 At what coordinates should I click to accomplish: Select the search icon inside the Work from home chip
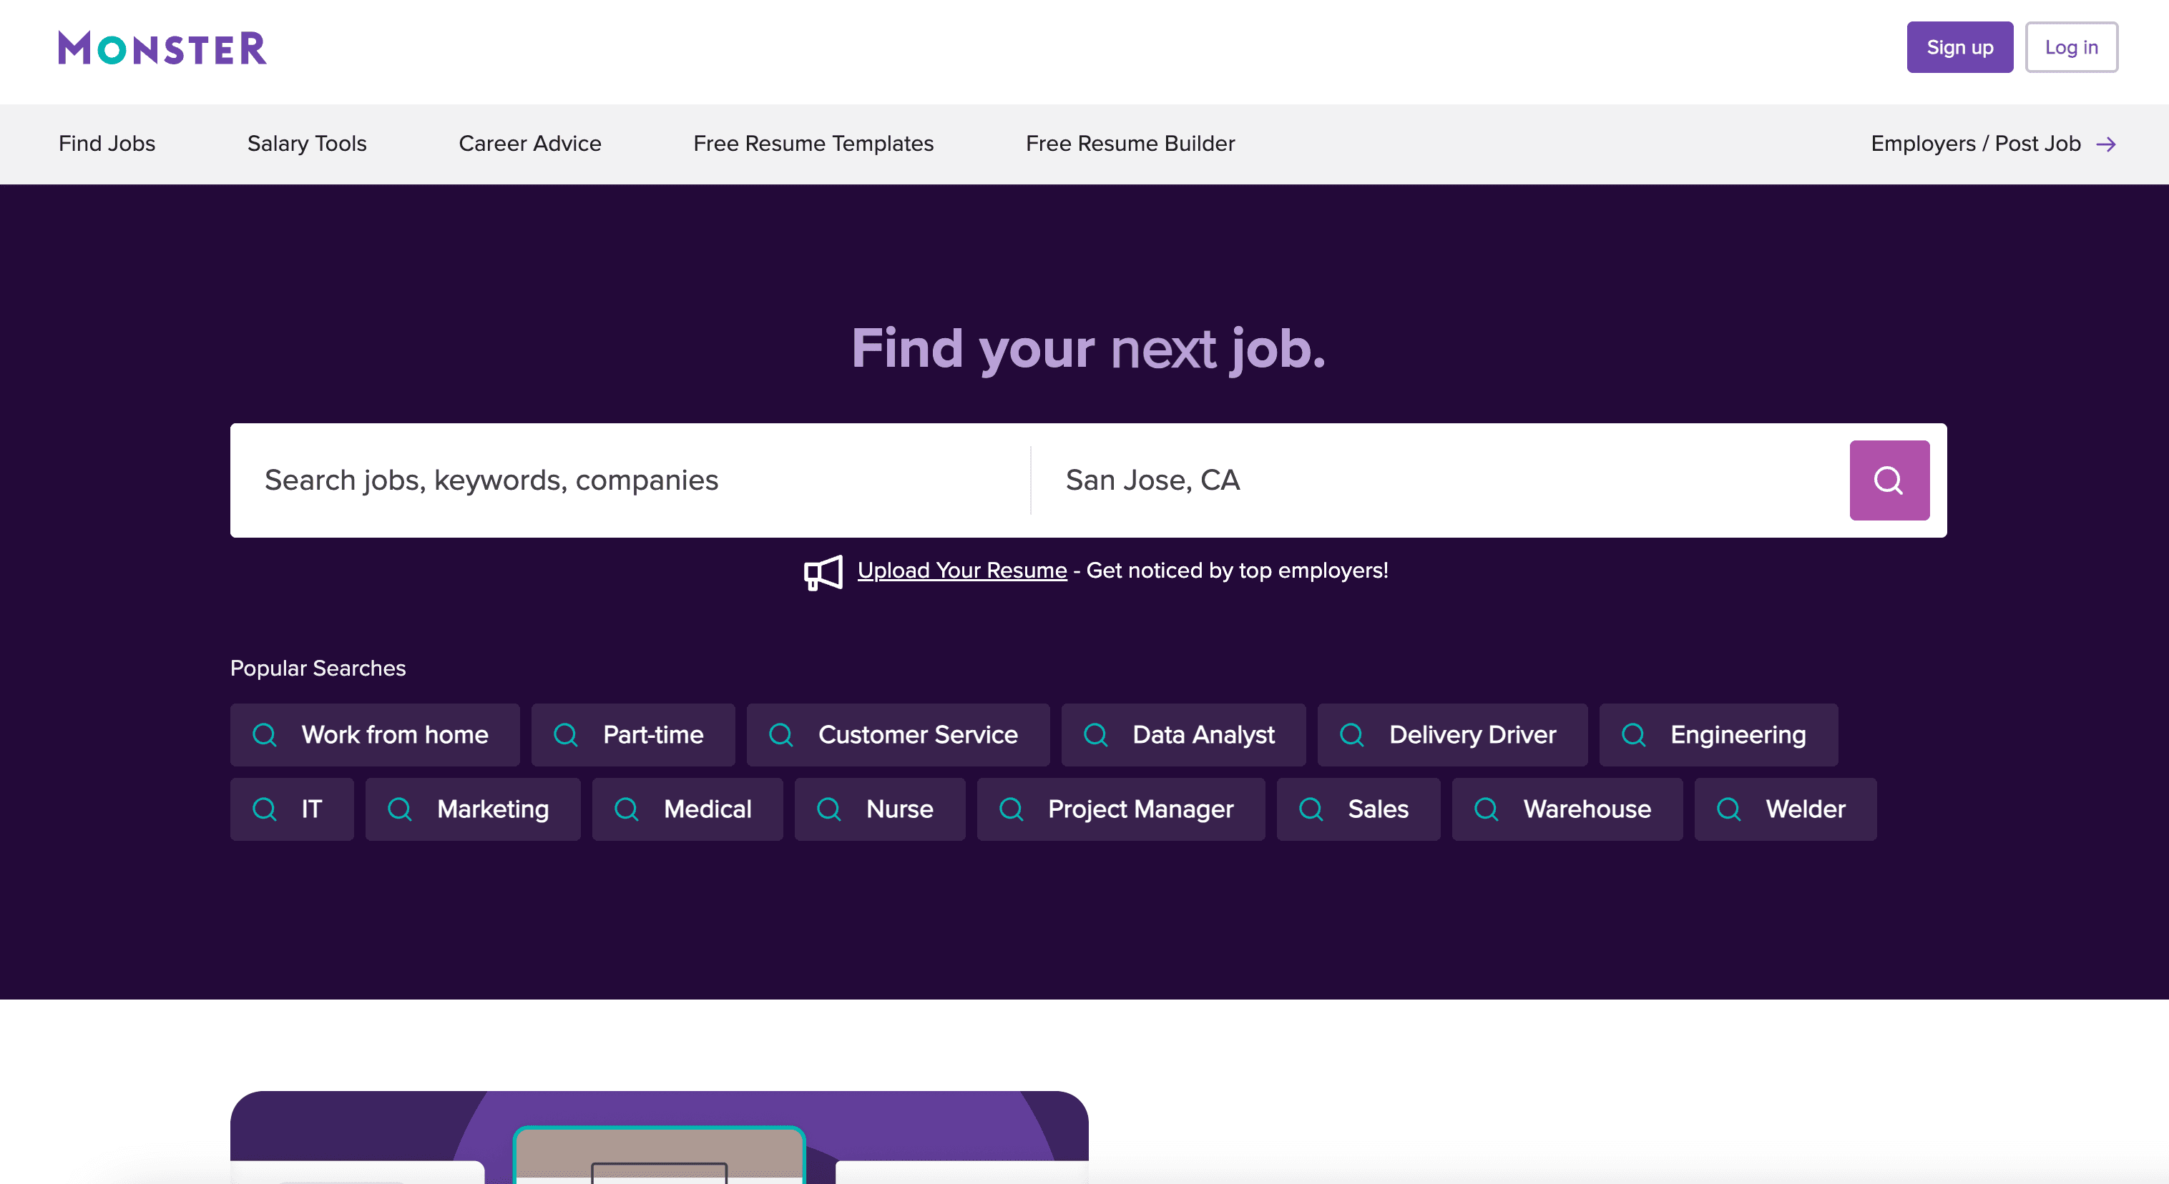point(265,734)
